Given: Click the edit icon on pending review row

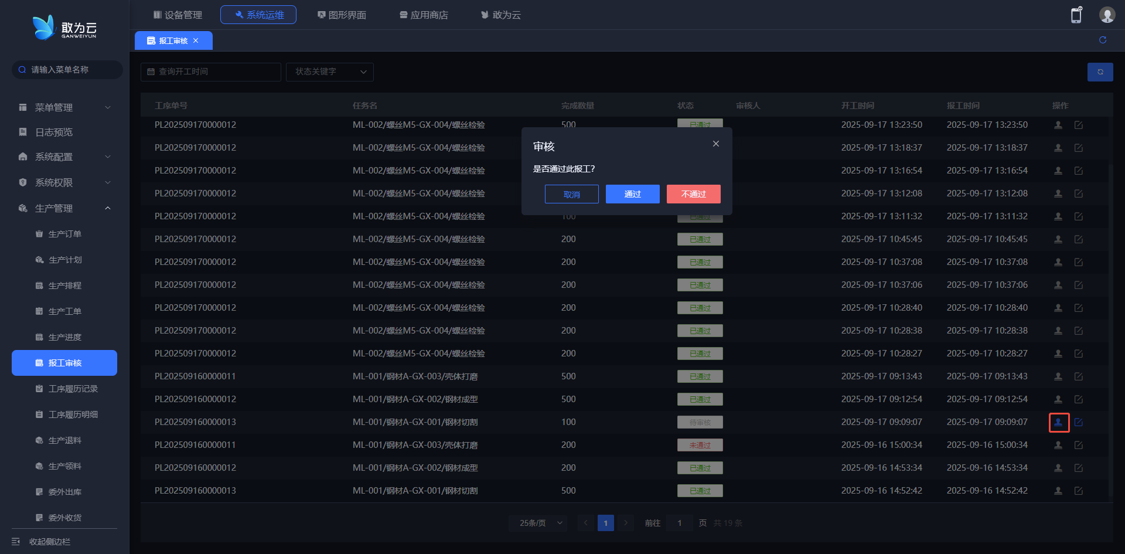Looking at the screenshot, I should click(x=1078, y=422).
